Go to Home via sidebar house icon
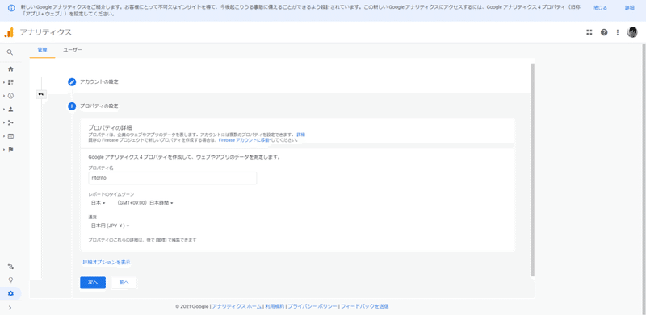 [x=10, y=69]
